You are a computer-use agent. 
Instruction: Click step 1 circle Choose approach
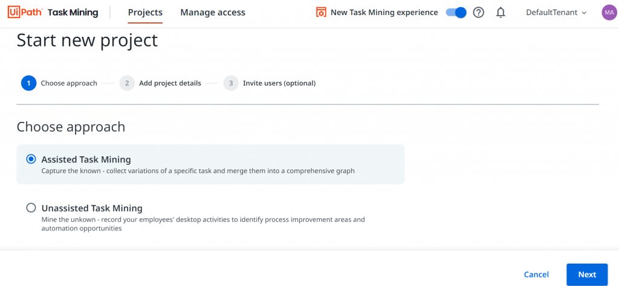click(29, 83)
